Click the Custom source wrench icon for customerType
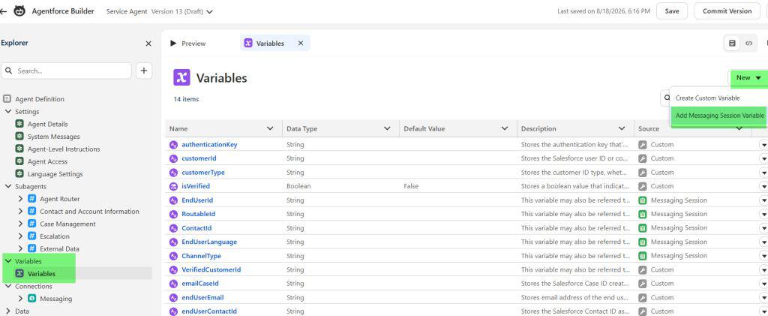The width and height of the screenshot is (768, 316). [643, 173]
